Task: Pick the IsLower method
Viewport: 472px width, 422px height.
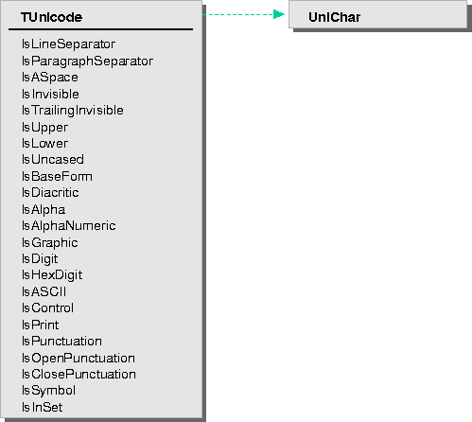Action: (44, 144)
